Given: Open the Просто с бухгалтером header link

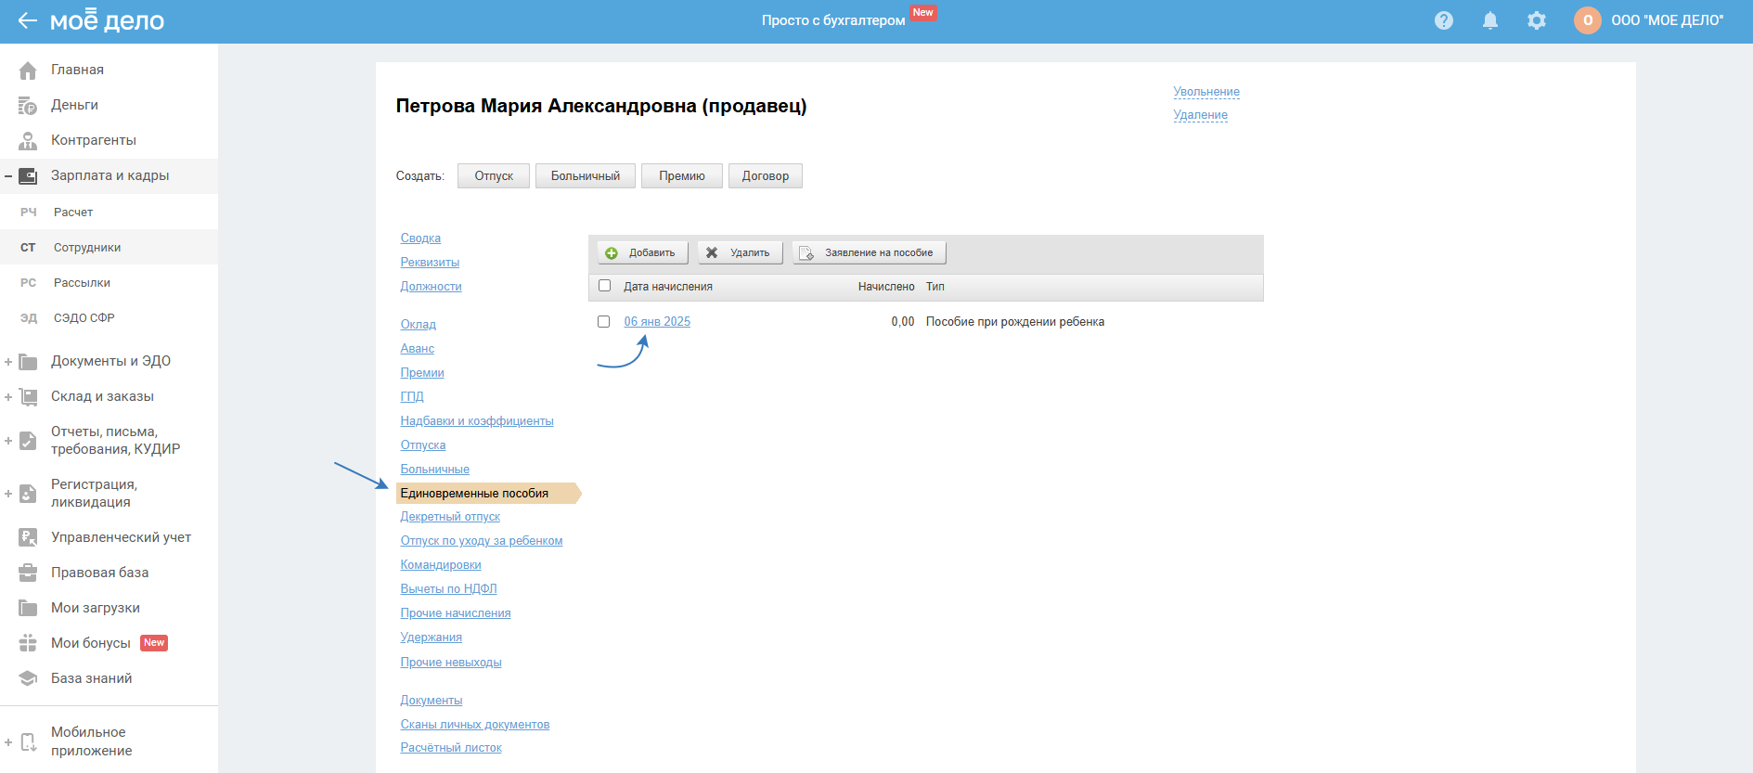Looking at the screenshot, I should coord(833,20).
